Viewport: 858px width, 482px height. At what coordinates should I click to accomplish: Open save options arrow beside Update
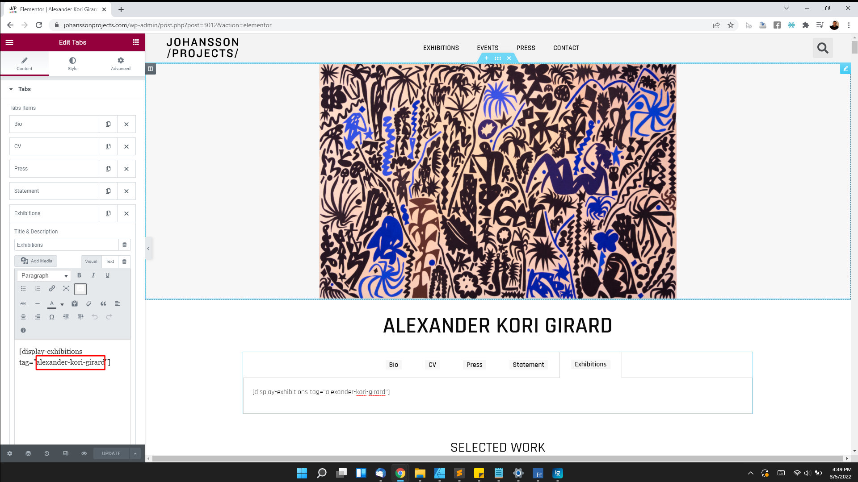tap(135, 453)
